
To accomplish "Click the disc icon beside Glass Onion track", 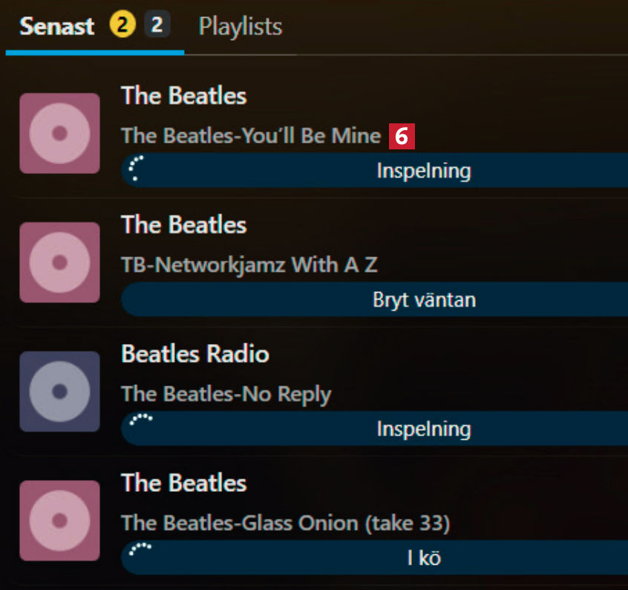I will click(x=60, y=520).
